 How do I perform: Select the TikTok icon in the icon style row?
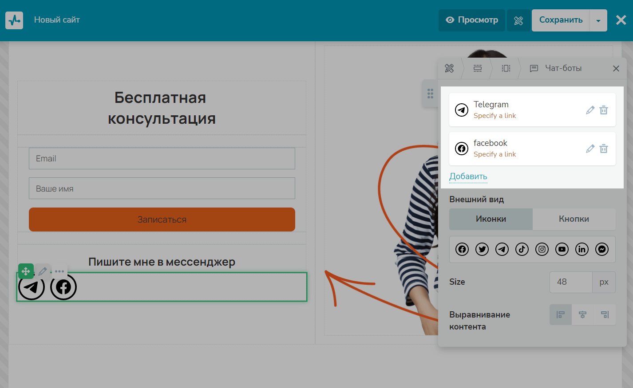(x=522, y=249)
